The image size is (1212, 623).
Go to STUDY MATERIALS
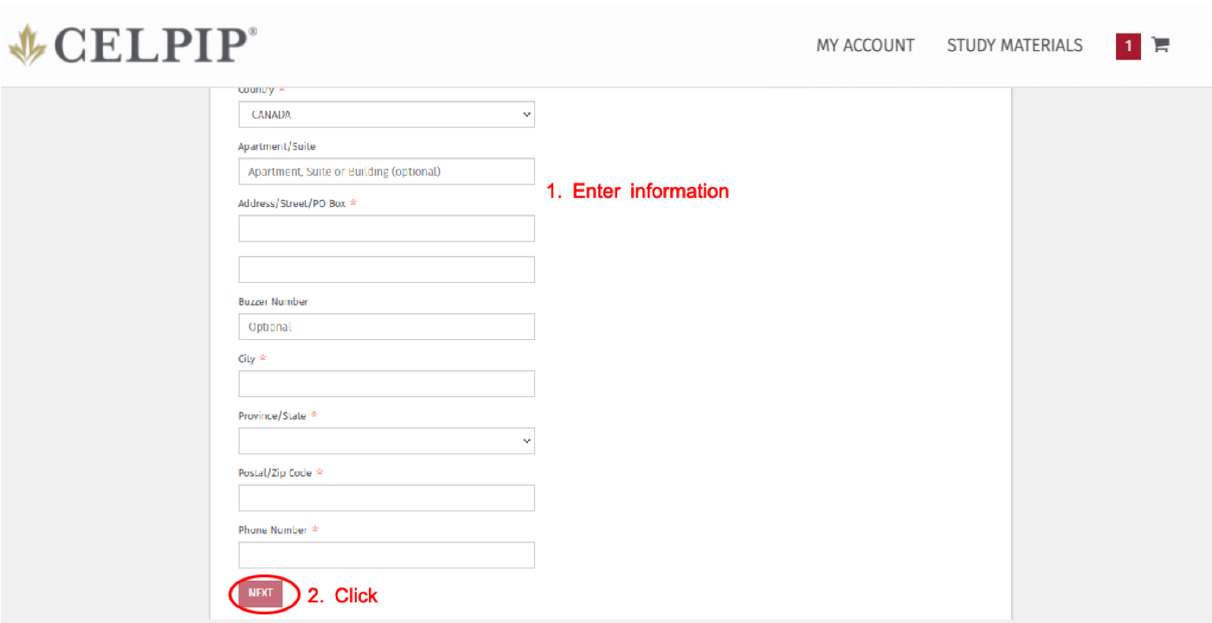coord(1015,46)
